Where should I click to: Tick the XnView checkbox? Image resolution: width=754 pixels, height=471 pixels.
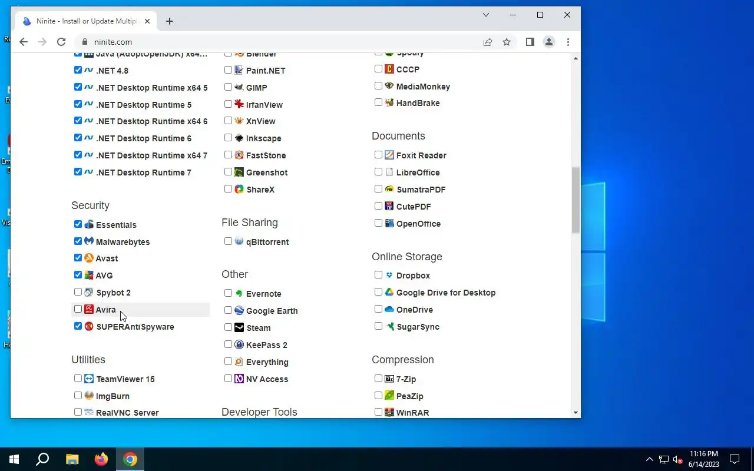coord(228,121)
